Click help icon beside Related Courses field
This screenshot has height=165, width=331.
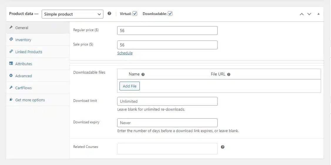223,147
